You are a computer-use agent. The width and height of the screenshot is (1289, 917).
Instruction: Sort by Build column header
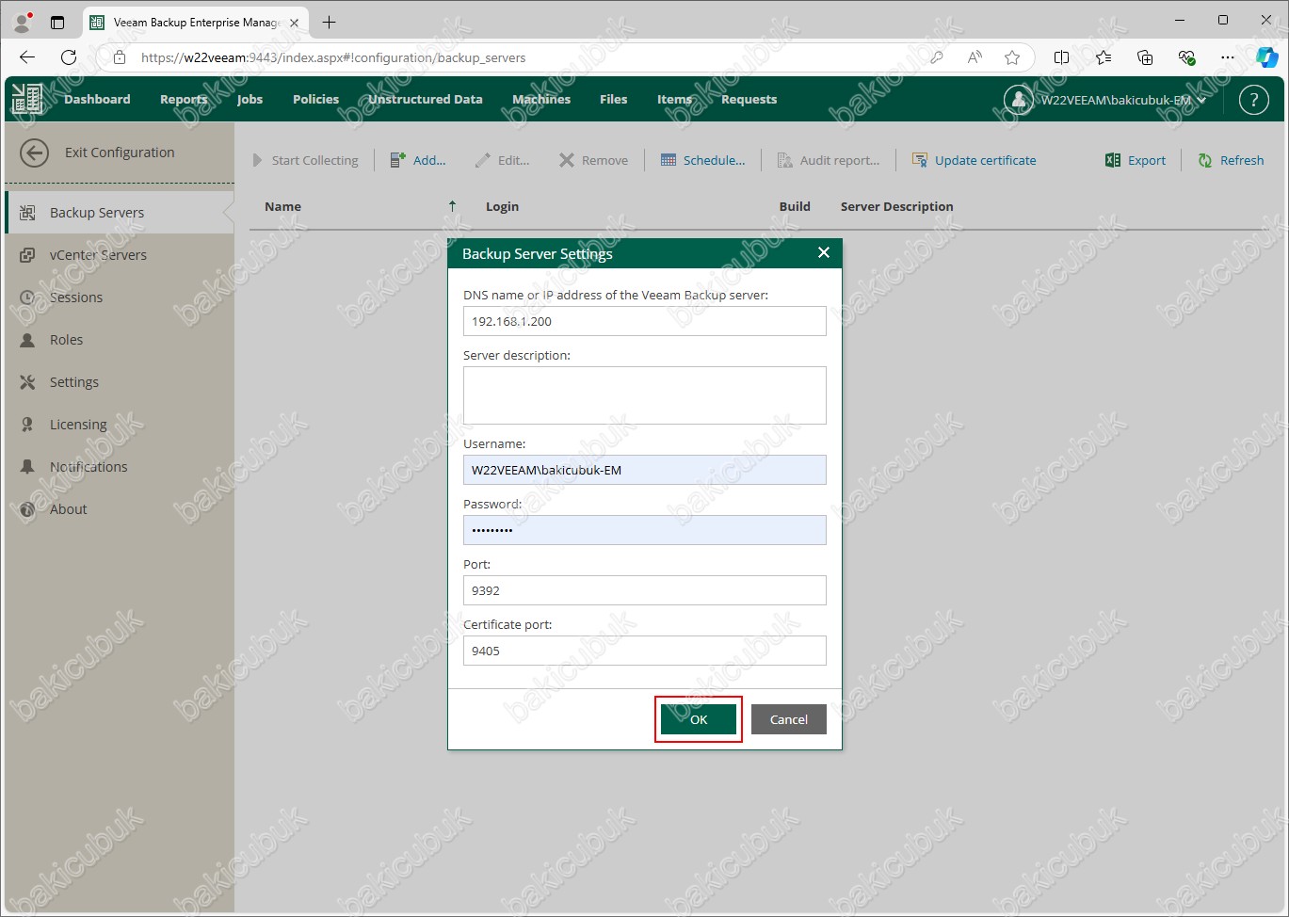point(795,206)
